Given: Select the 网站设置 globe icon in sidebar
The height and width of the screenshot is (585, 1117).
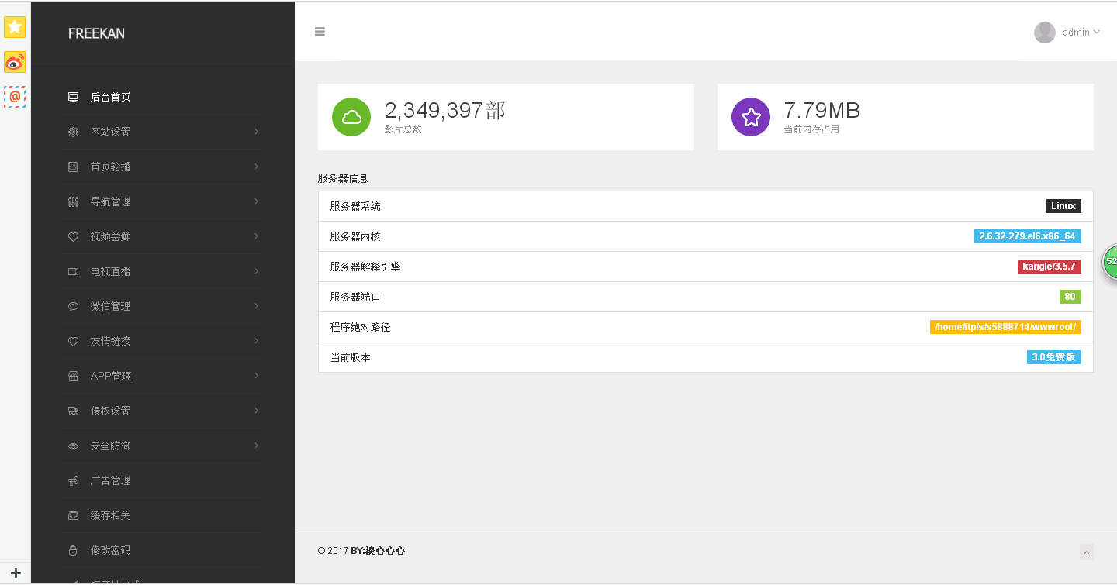Looking at the screenshot, I should tap(72, 132).
